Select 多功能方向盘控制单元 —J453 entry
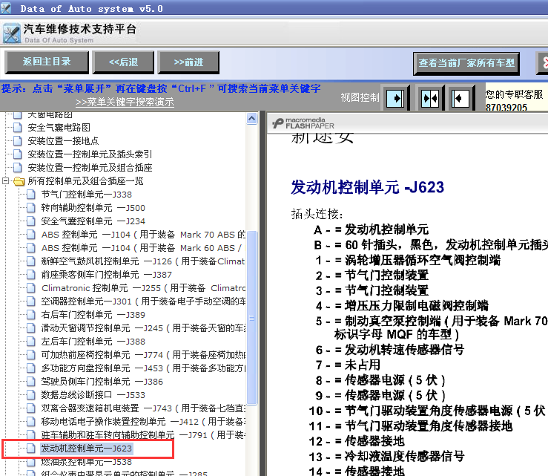Viewport: 548px width, 476px height. coord(143,368)
